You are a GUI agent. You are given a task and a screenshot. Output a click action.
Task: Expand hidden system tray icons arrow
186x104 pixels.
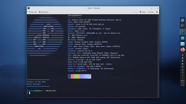(x=182, y=78)
